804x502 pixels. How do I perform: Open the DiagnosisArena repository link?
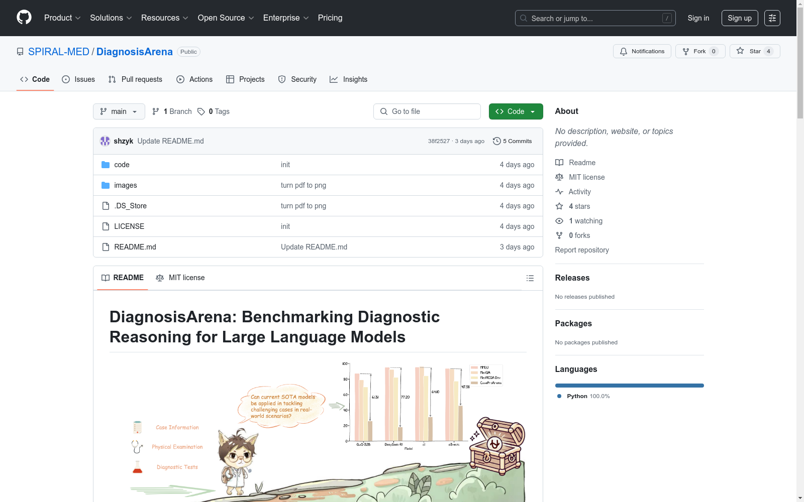tap(134, 52)
